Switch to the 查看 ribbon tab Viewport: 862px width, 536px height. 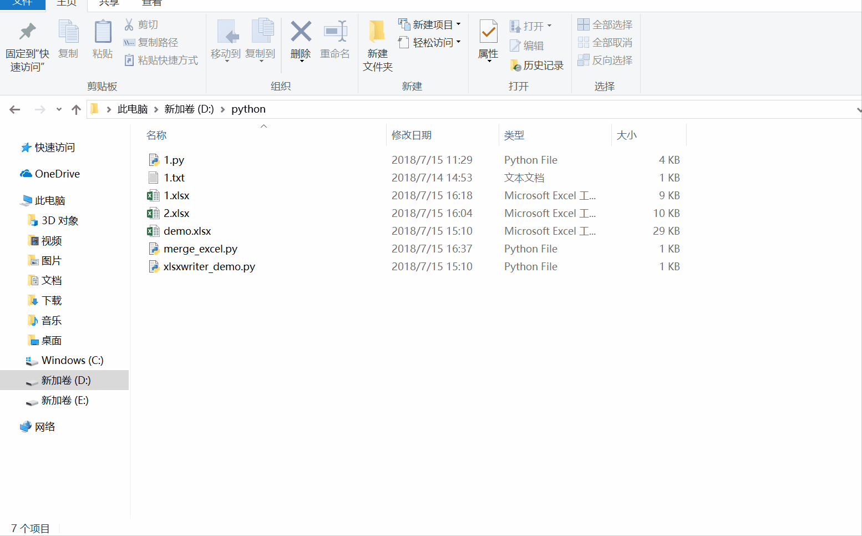[151, 3]
